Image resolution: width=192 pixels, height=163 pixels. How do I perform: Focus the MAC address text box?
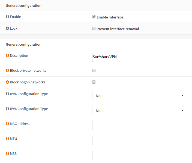click(x=139, y=126)
